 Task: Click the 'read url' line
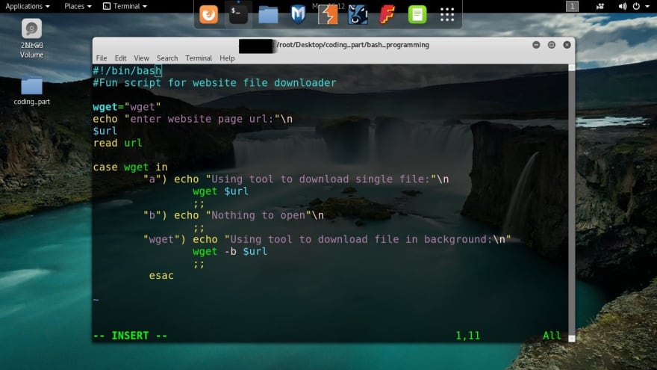pos(117,143)
